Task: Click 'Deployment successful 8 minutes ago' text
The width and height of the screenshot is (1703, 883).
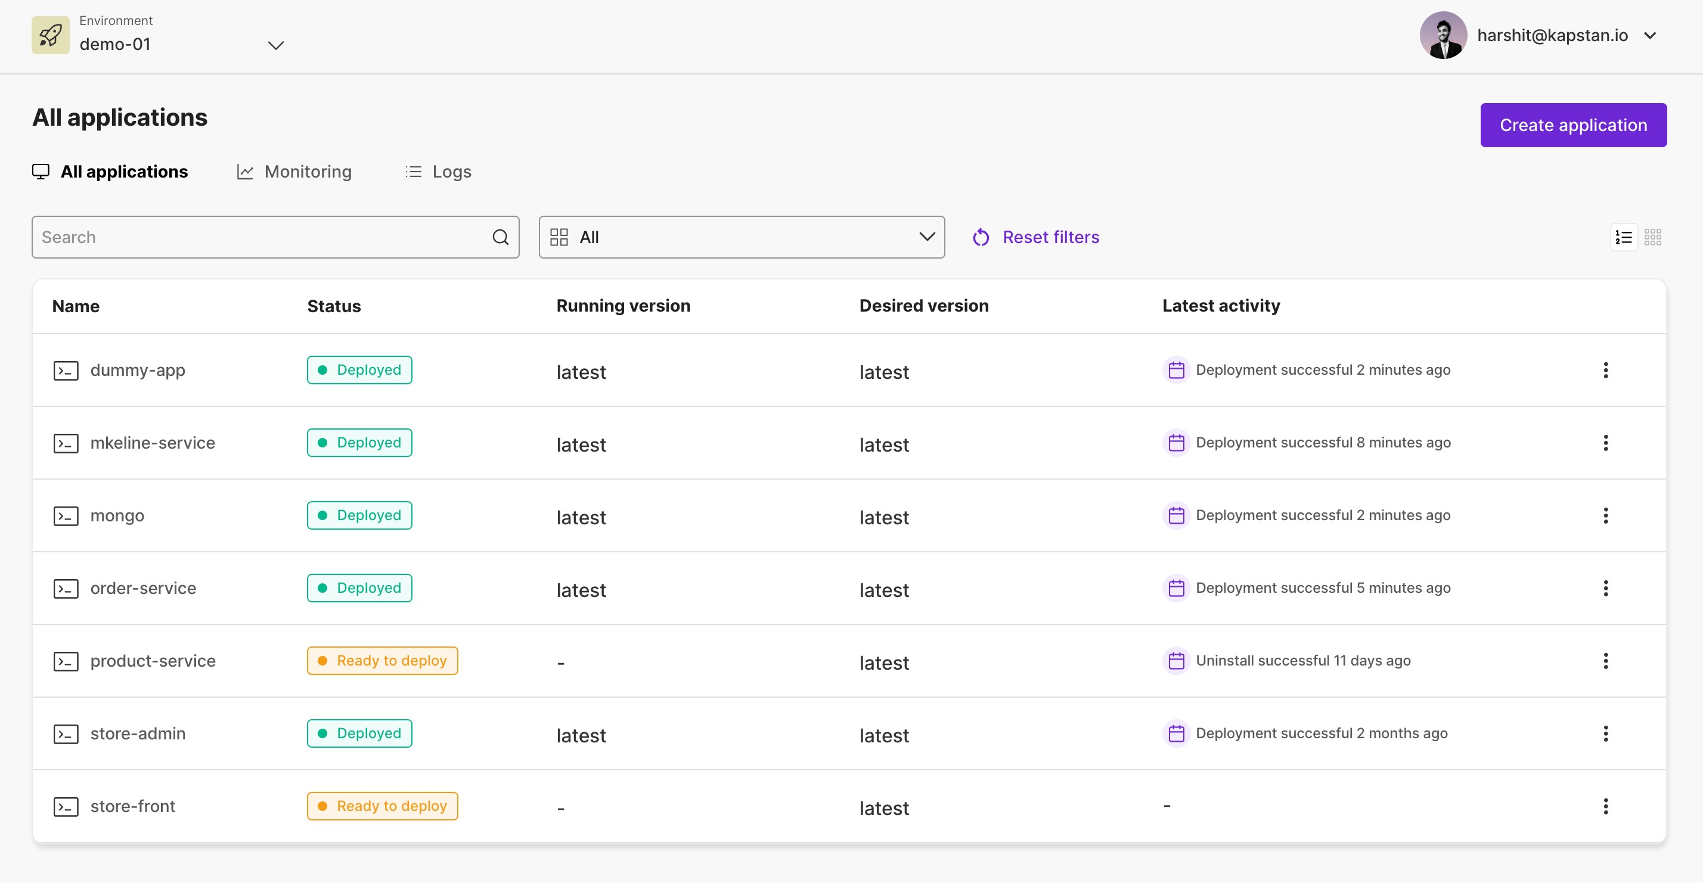Action: tap(1323, 443)
